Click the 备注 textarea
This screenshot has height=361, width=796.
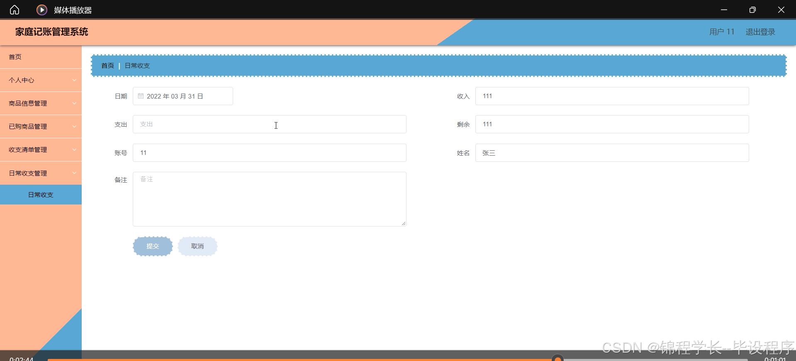pyautogui.click(x=269, y=199)
